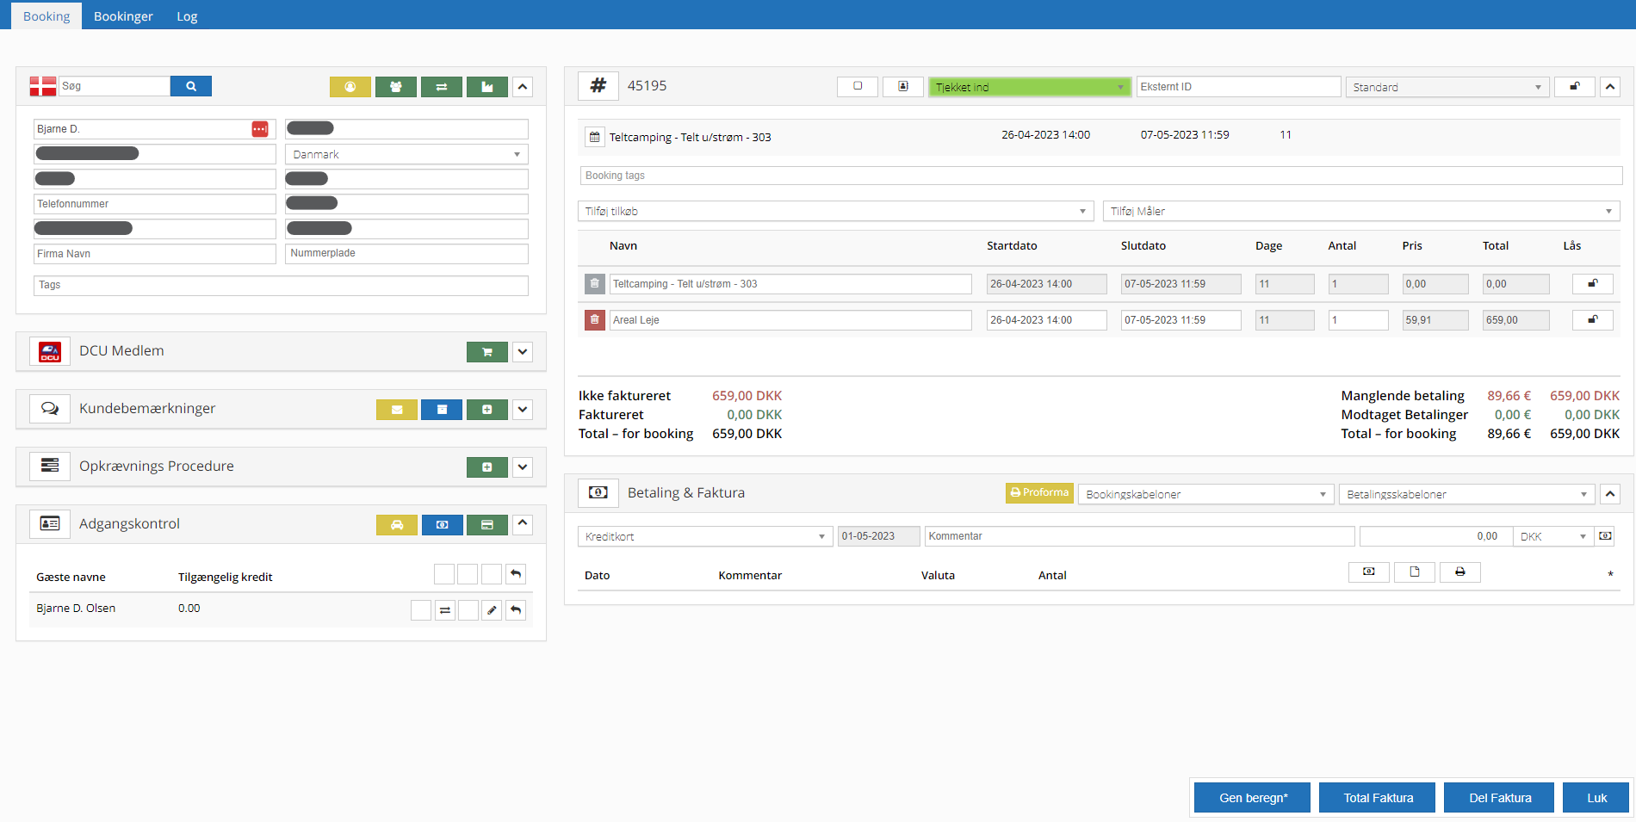
Task: Click the blue search magnifier button
Action: click(190, 86)
